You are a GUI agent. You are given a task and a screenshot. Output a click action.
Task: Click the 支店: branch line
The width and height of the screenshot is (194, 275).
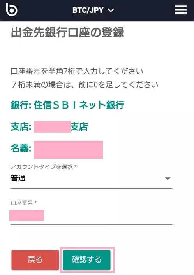click(49, 127)
